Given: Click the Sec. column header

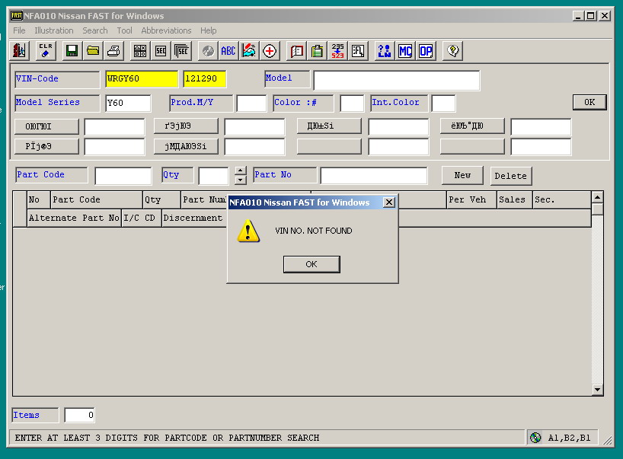Looking at the screenshot, I should click(x=562, y=199).
